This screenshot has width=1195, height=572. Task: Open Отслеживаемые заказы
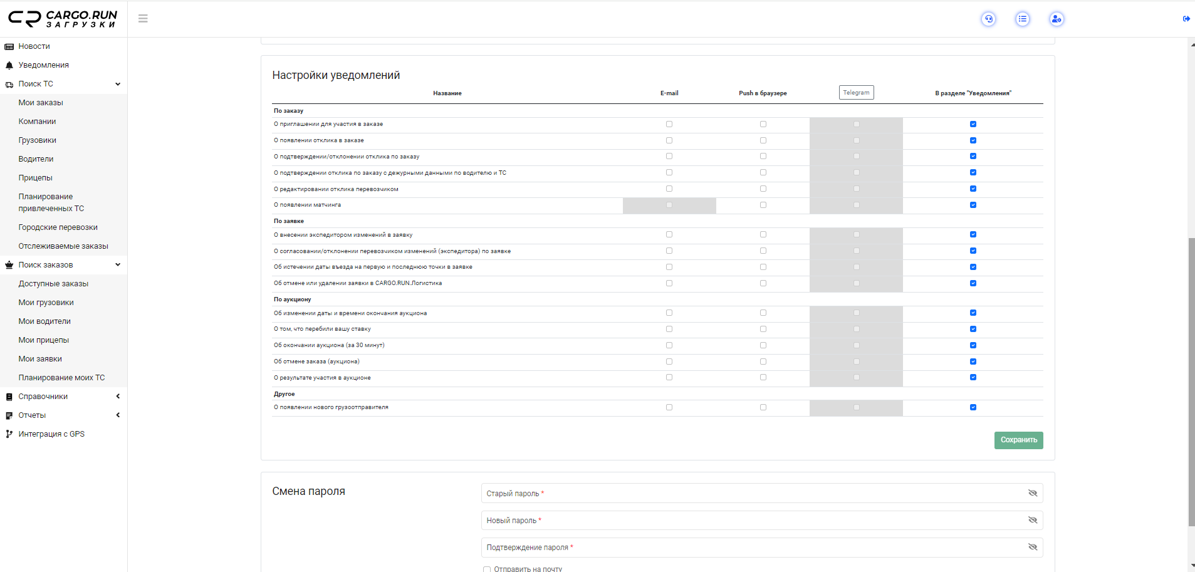pyautogui.click(x=63, y=246)
